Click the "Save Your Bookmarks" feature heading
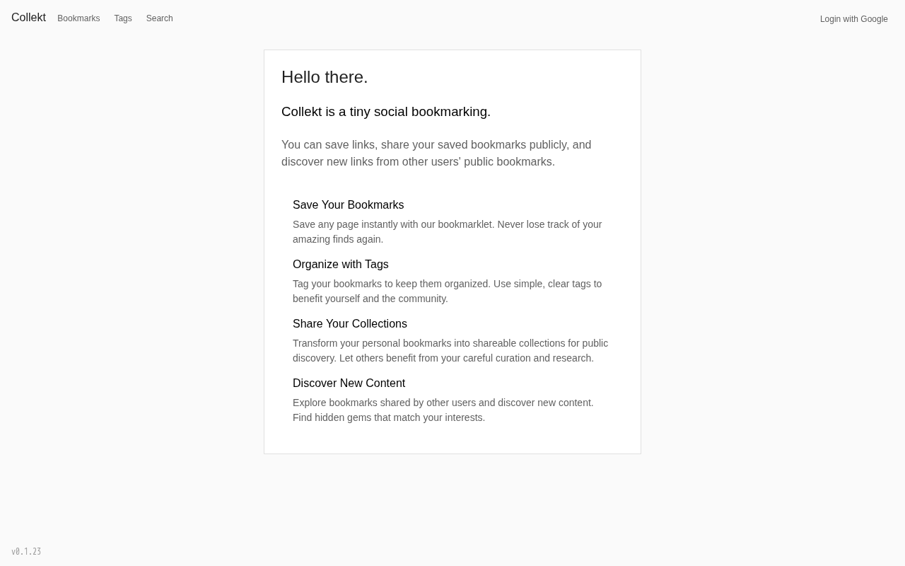The image size is (905, 566). pyautogui.click(x=348, y=205)
